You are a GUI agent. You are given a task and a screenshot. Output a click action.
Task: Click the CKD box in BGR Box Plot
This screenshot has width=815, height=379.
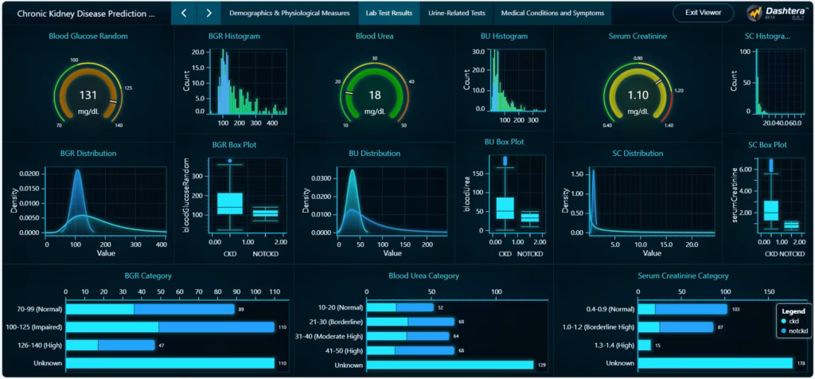pos(230,203)
